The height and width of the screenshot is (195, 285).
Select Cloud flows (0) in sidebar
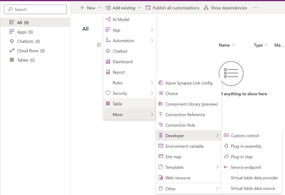coord(35,51)
